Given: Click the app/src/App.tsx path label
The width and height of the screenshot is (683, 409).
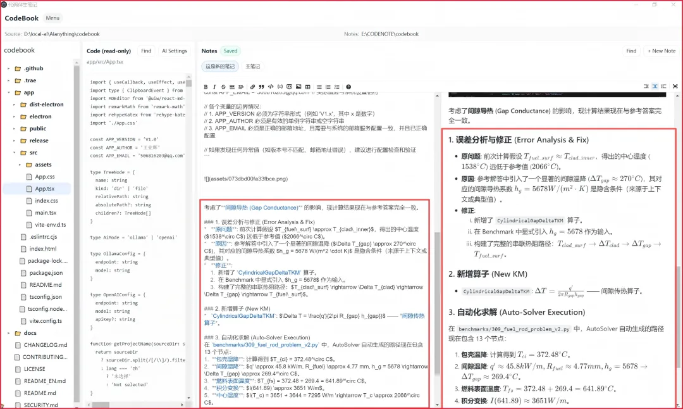Looking at the screenshot, I should (104, 62).
